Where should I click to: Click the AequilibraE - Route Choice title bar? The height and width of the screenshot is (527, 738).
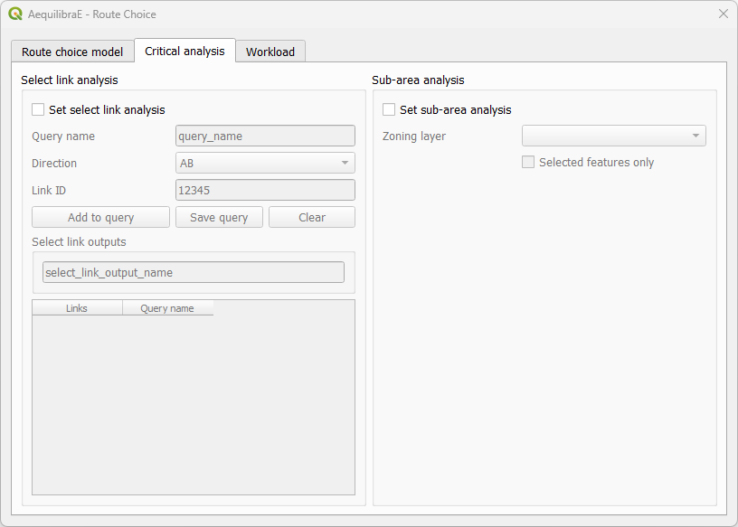click(362, 14)
